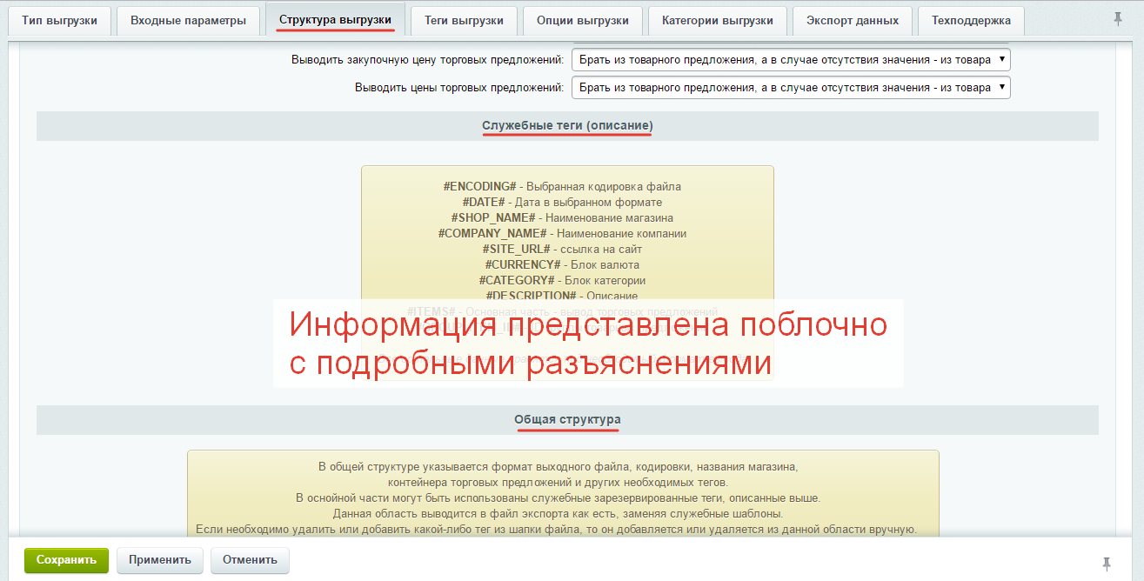Go to the 'Техподдержка' tab
Screen dimensions: 1144x581
click(971, 21)
